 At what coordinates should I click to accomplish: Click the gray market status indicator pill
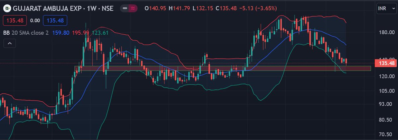125,8
